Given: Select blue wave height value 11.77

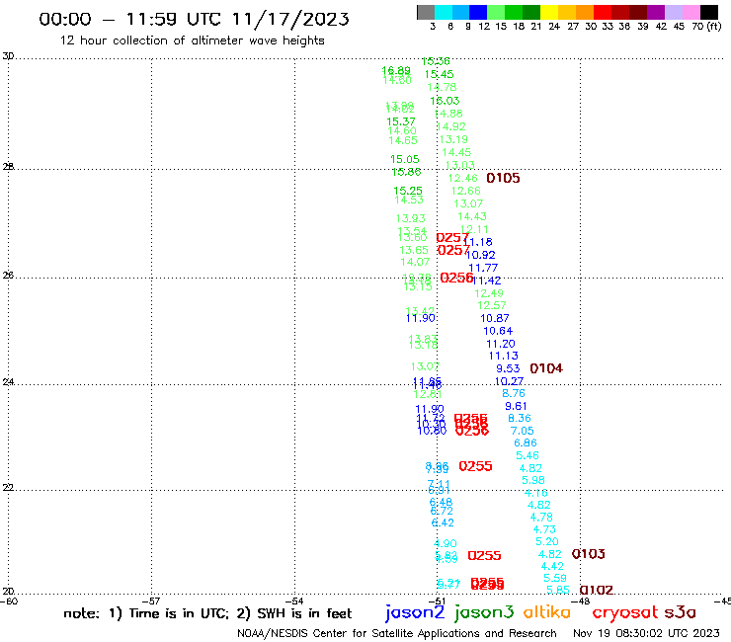Looking at the screenshot, I should (483, 268).
